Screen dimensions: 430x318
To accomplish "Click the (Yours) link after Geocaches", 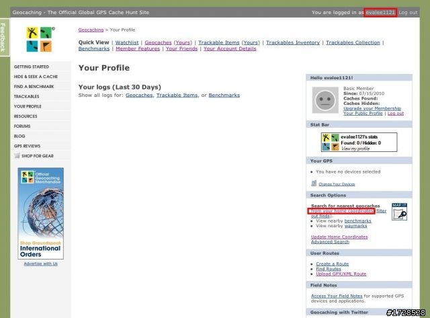I will click(183, 42).
